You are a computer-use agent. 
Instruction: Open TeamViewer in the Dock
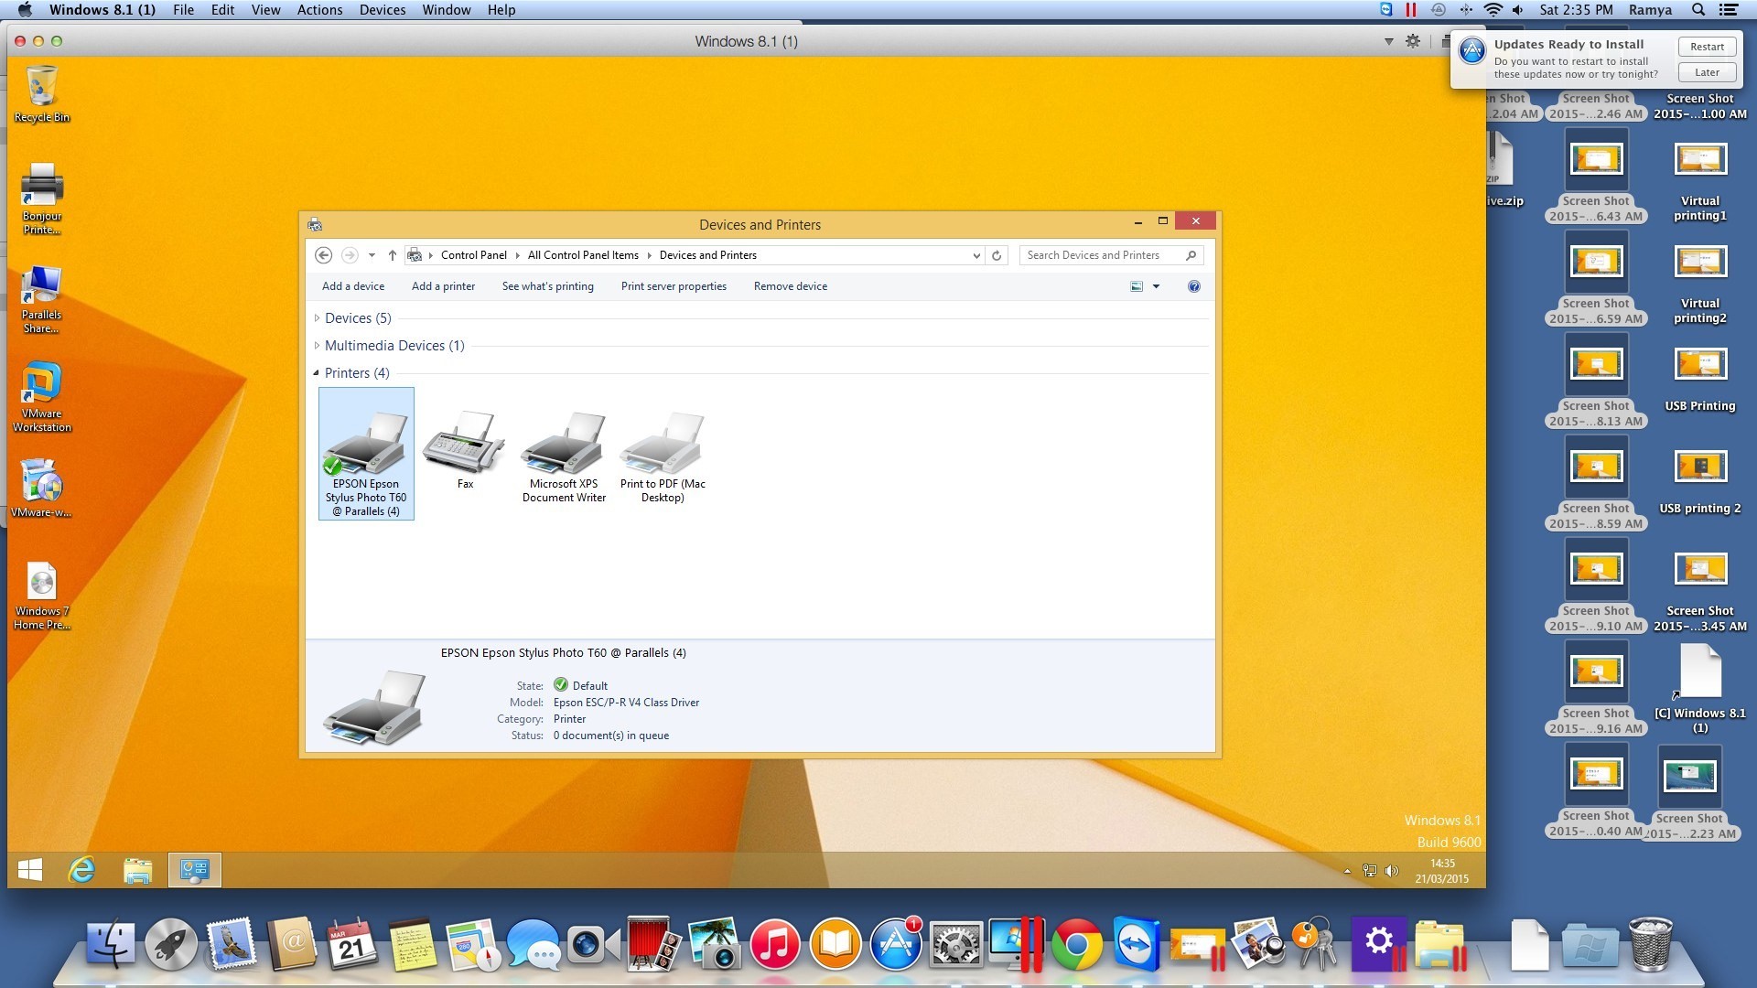pos(1137,945)
